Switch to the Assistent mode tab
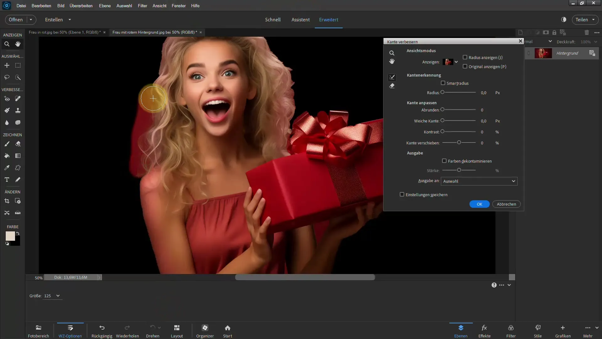 point(300,19)
